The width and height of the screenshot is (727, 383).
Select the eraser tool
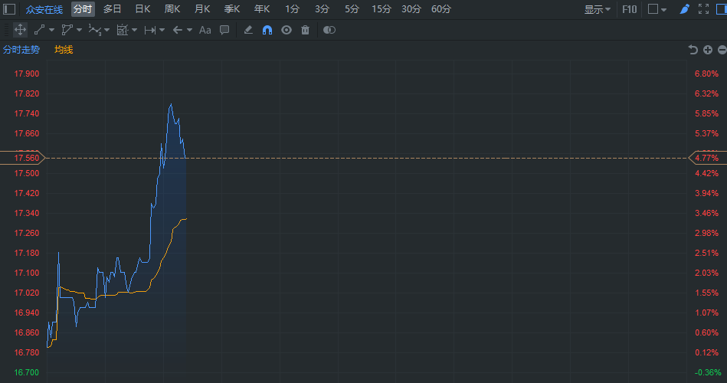point(248,30)
